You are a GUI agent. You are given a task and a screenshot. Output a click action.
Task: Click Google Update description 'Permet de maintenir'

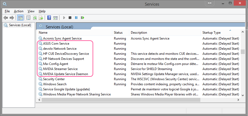tap(165, 89)
